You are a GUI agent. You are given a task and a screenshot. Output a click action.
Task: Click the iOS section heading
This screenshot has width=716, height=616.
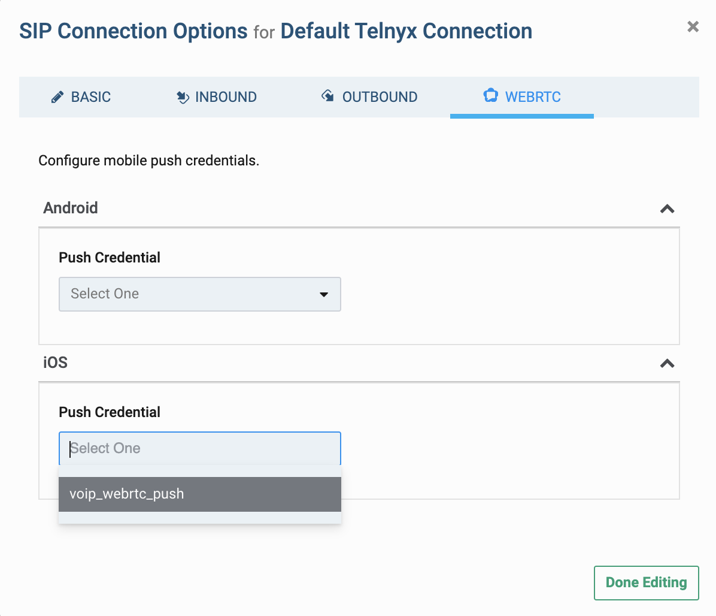(55, 362)
